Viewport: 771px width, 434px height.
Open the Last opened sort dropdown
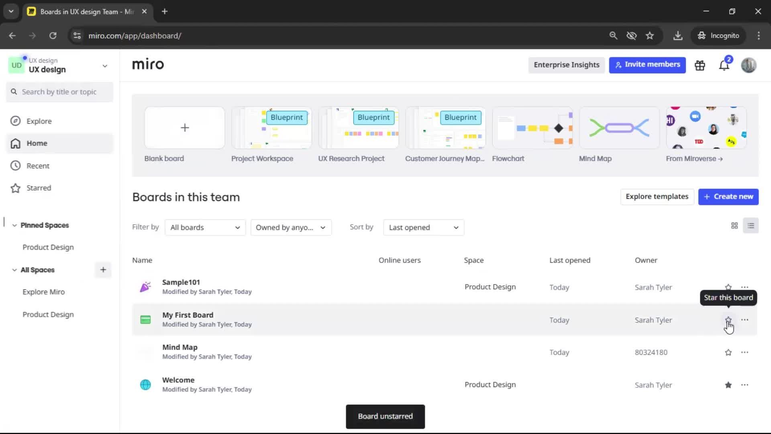click(x=424, y=227)
